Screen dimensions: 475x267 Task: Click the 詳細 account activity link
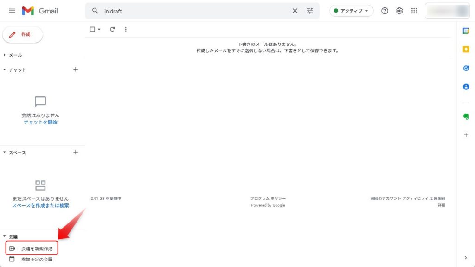click(x=442, y=205)
